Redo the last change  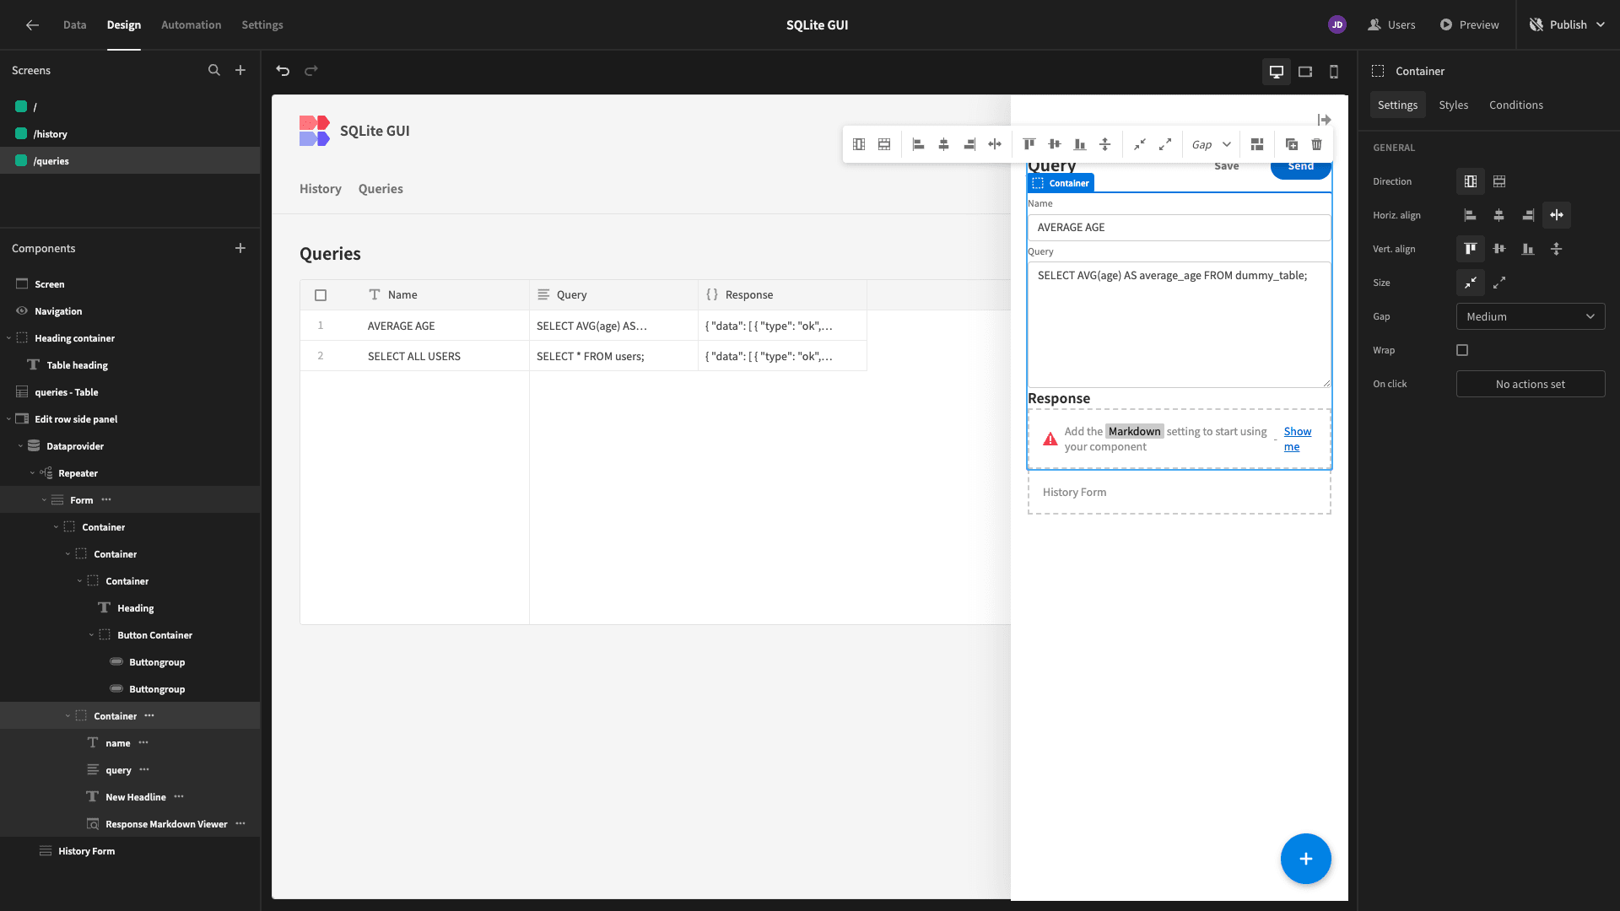pos(311,71)
